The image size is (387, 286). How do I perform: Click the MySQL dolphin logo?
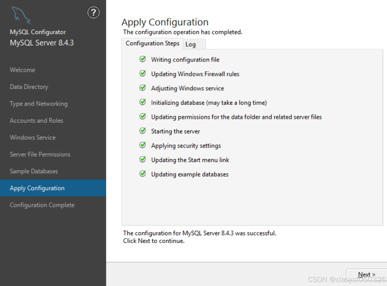21,15
